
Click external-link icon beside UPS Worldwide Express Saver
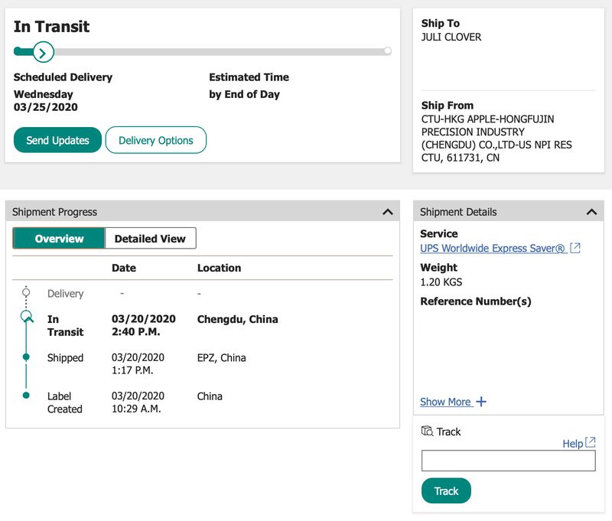tap(575, 249)
